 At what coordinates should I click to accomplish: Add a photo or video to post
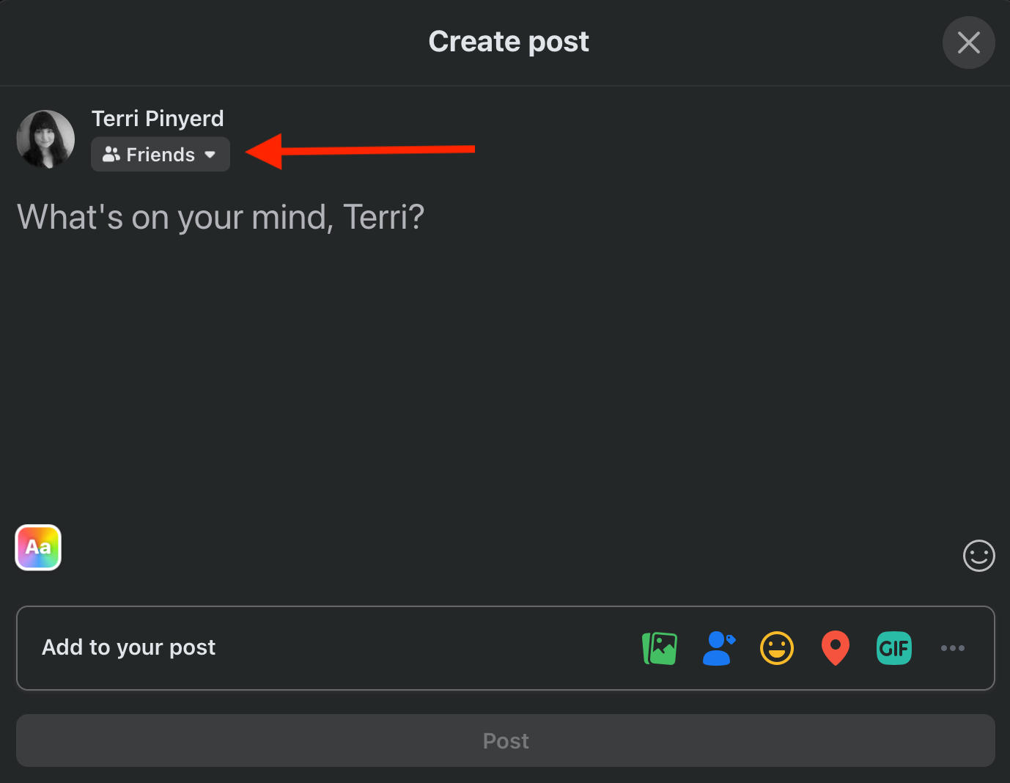[x=660, y=648]
